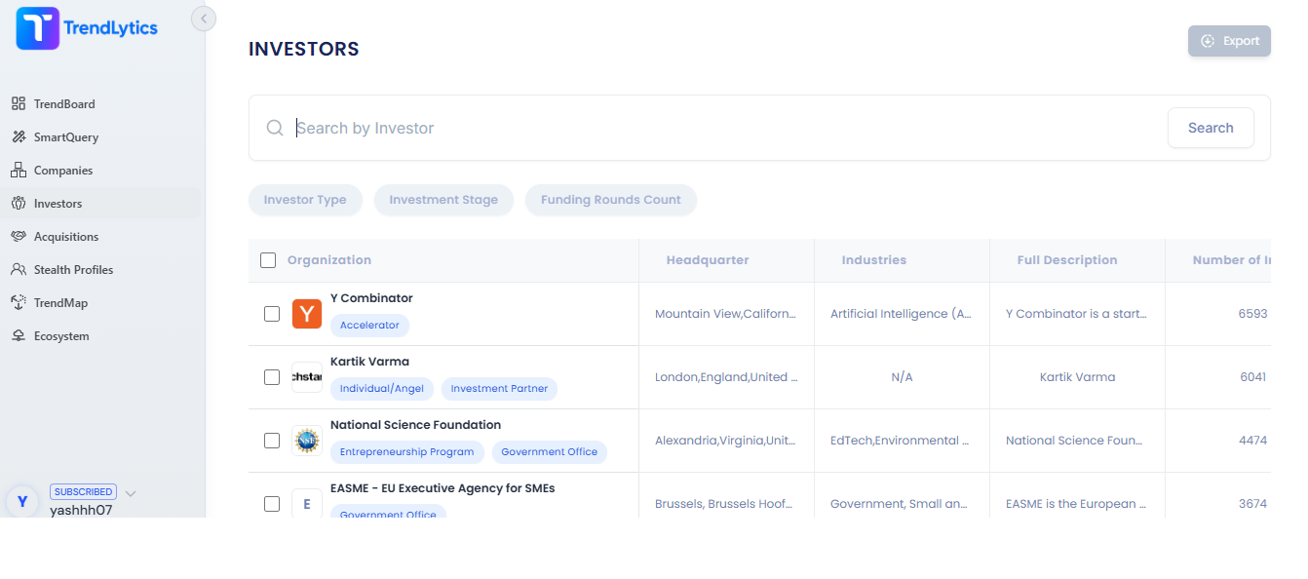Click the Y Combinator logo thumbnail
1308x579 pixels.
307,314
